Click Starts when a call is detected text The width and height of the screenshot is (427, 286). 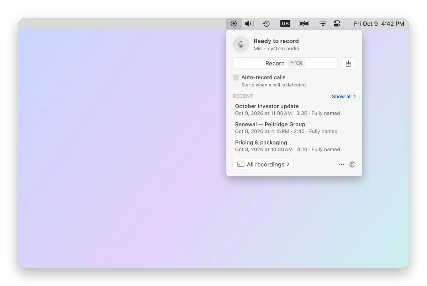tap(274, 85)
